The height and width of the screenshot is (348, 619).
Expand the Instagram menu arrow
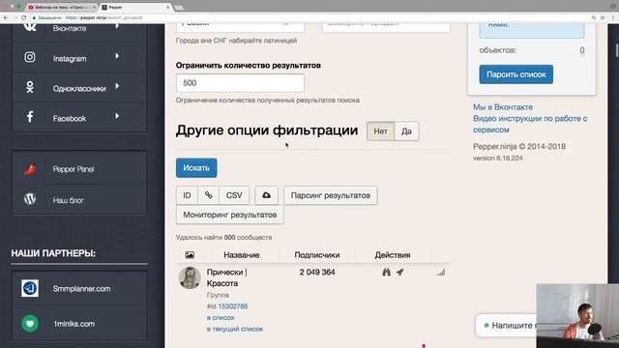[x=117, y=56]
